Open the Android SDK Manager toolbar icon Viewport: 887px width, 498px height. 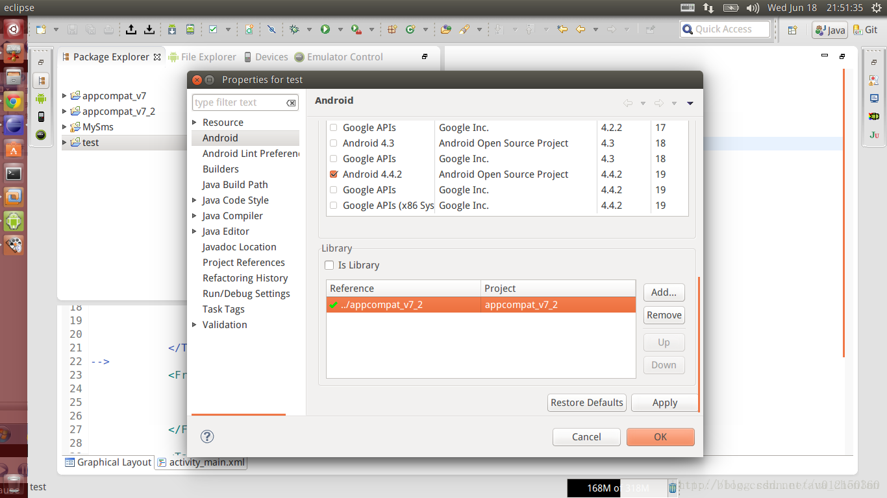point(172,29)
